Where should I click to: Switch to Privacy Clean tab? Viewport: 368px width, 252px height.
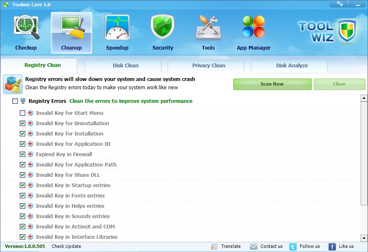coord(206,66)
